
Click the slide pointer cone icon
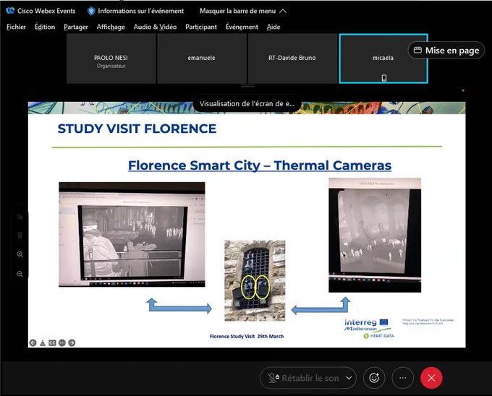[x=43, y=343]
